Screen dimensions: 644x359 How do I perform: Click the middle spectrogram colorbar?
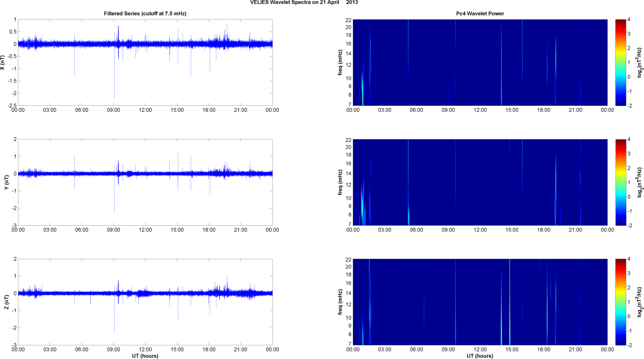(x=620, y=182)
